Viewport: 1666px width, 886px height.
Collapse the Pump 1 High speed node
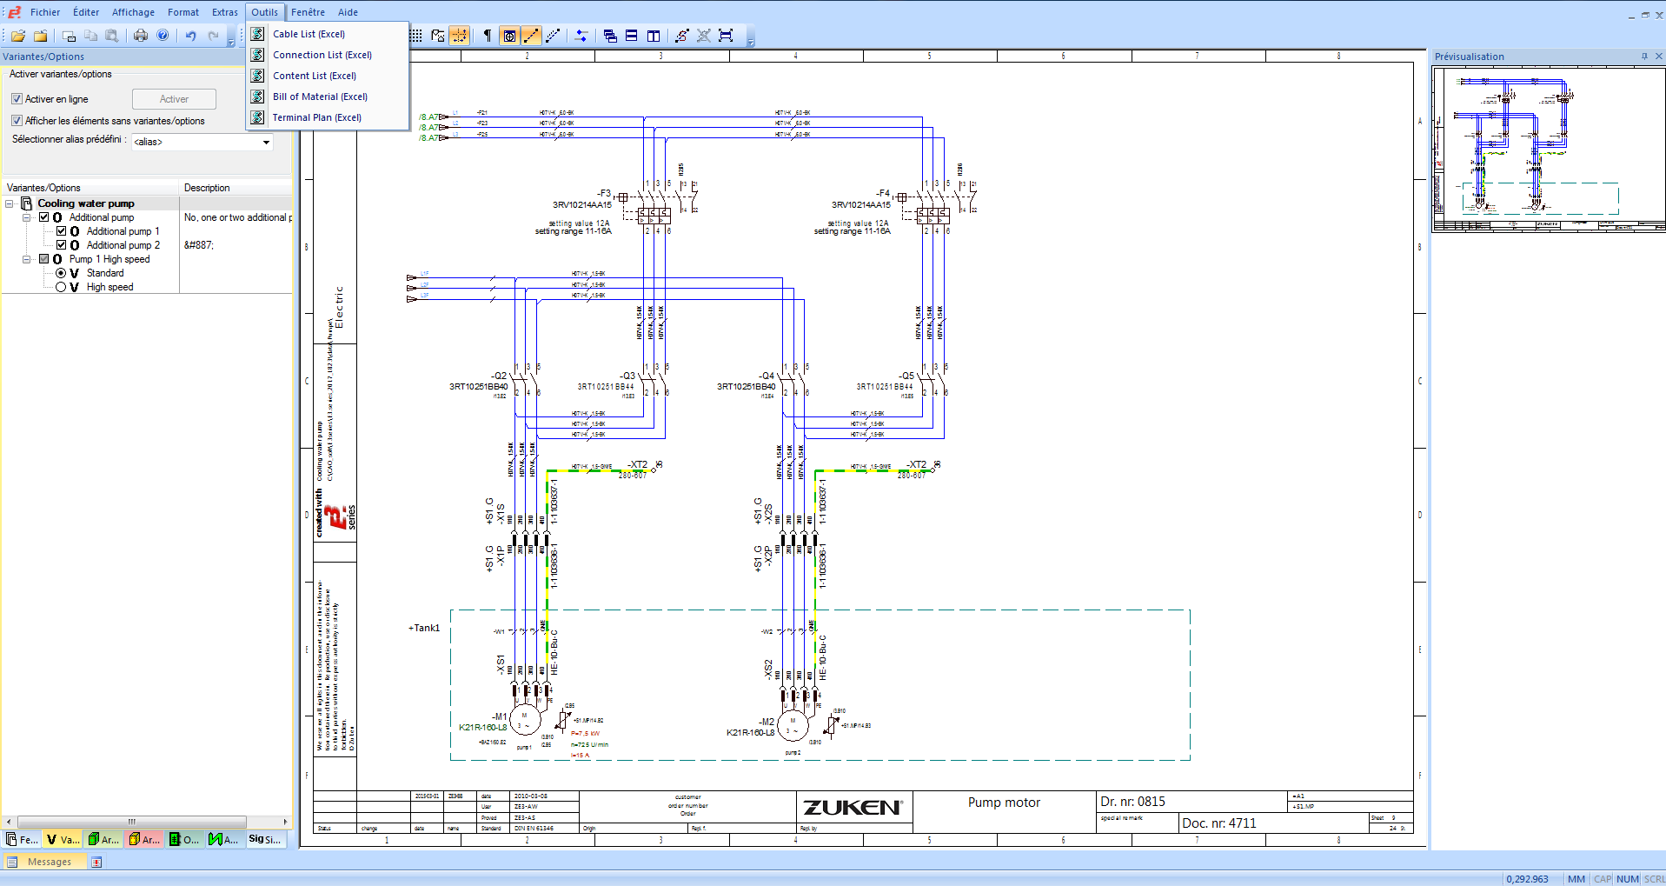(27, 259)
